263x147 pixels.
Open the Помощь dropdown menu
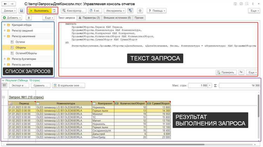coord(157,11)
